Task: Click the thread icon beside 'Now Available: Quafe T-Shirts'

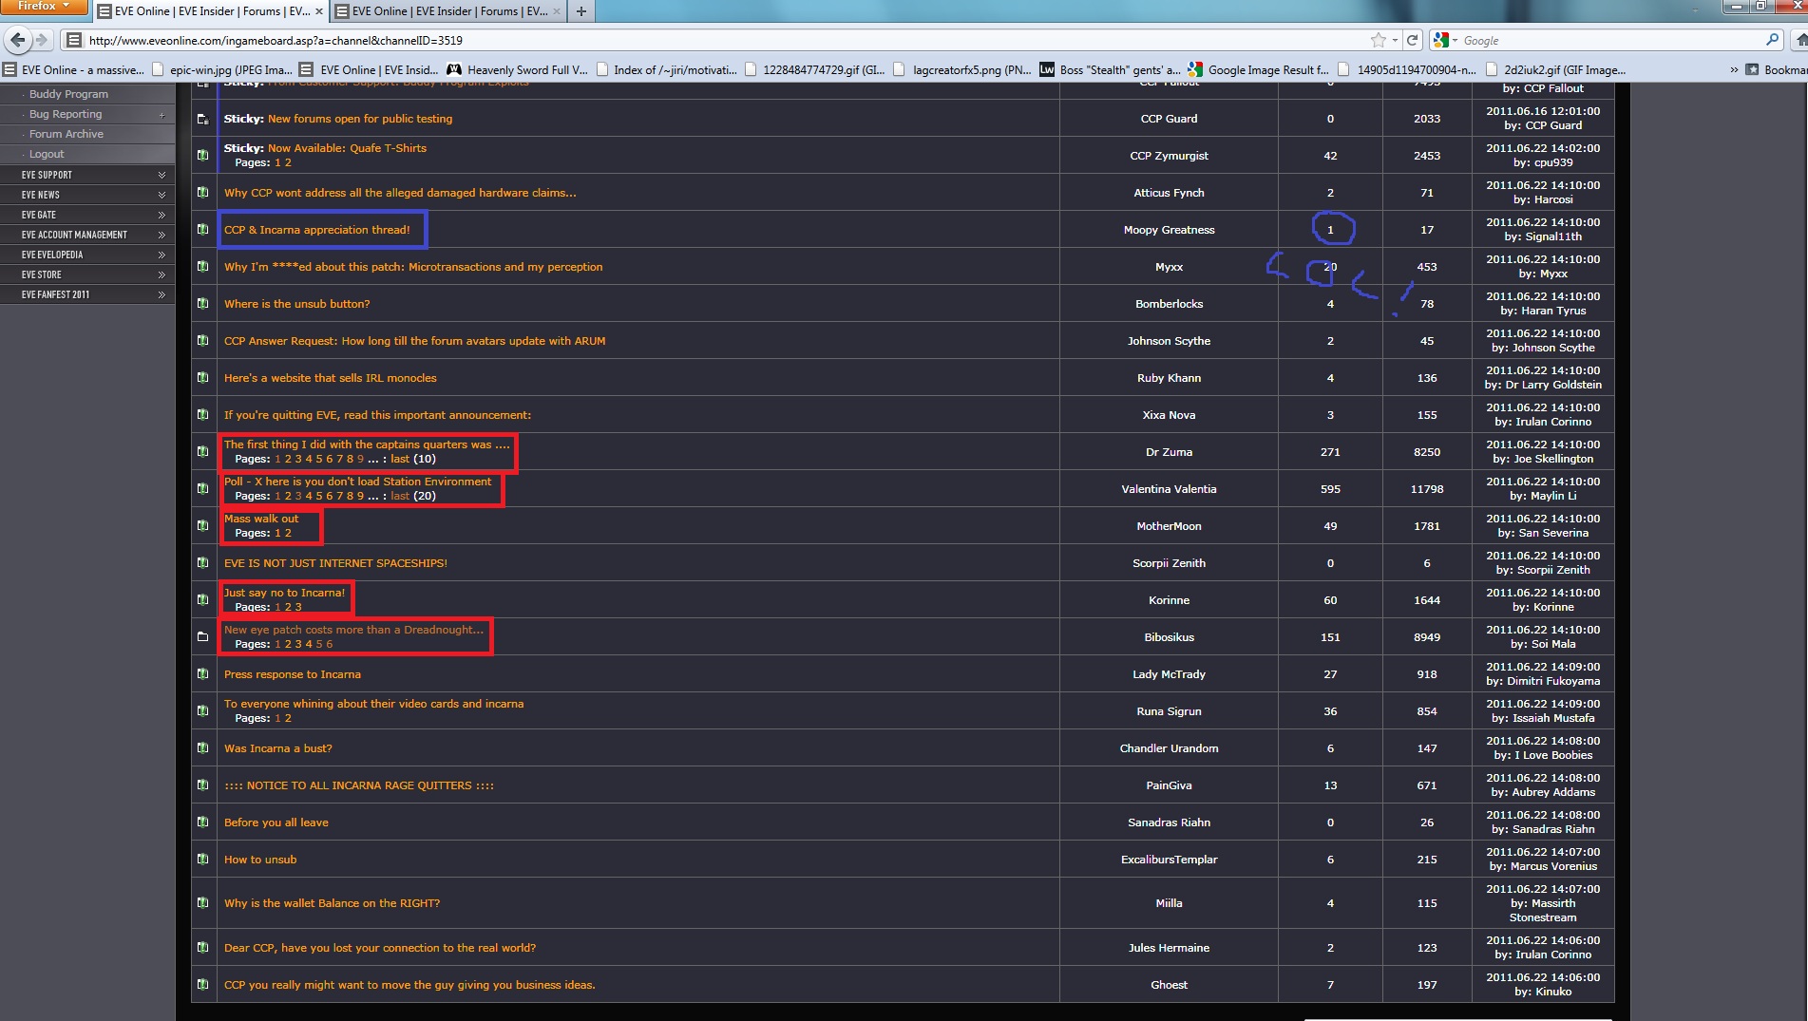Action: tap(202, 155)
